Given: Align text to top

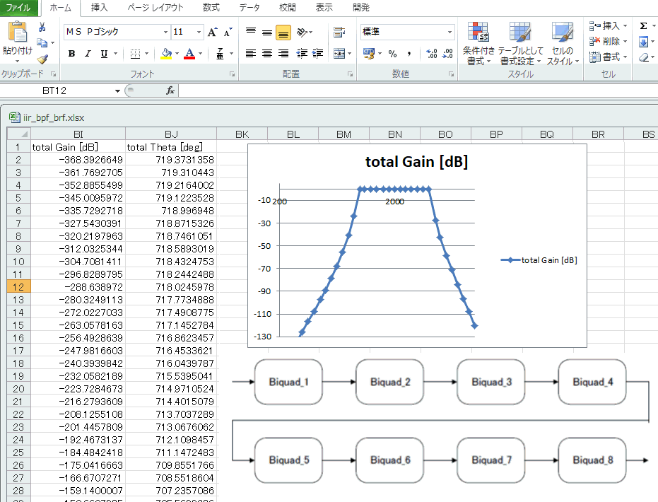Looking at the screenshot, I should tap(251, 32).
